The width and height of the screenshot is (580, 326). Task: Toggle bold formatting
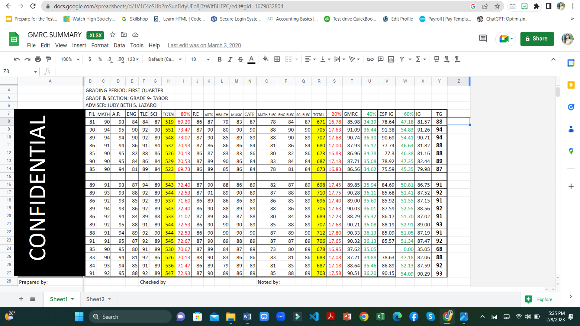220,59
